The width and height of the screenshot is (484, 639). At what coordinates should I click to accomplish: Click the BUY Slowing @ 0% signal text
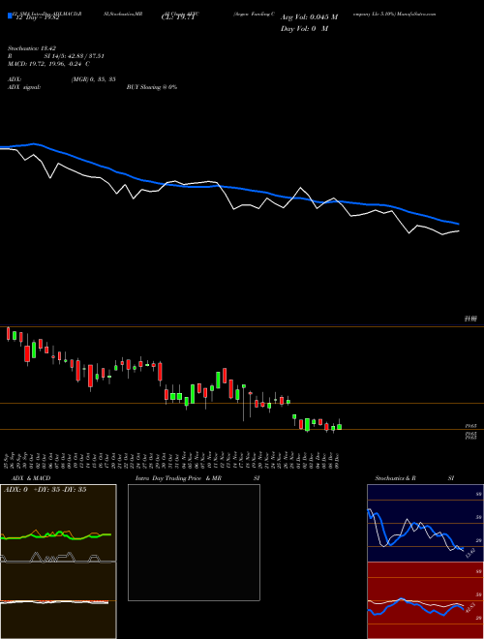[x=152, y=87]
